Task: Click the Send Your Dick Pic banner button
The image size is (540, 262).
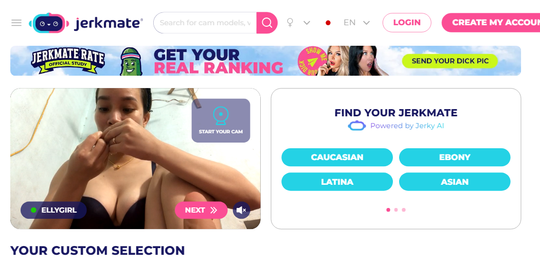Action: (450, 61)
